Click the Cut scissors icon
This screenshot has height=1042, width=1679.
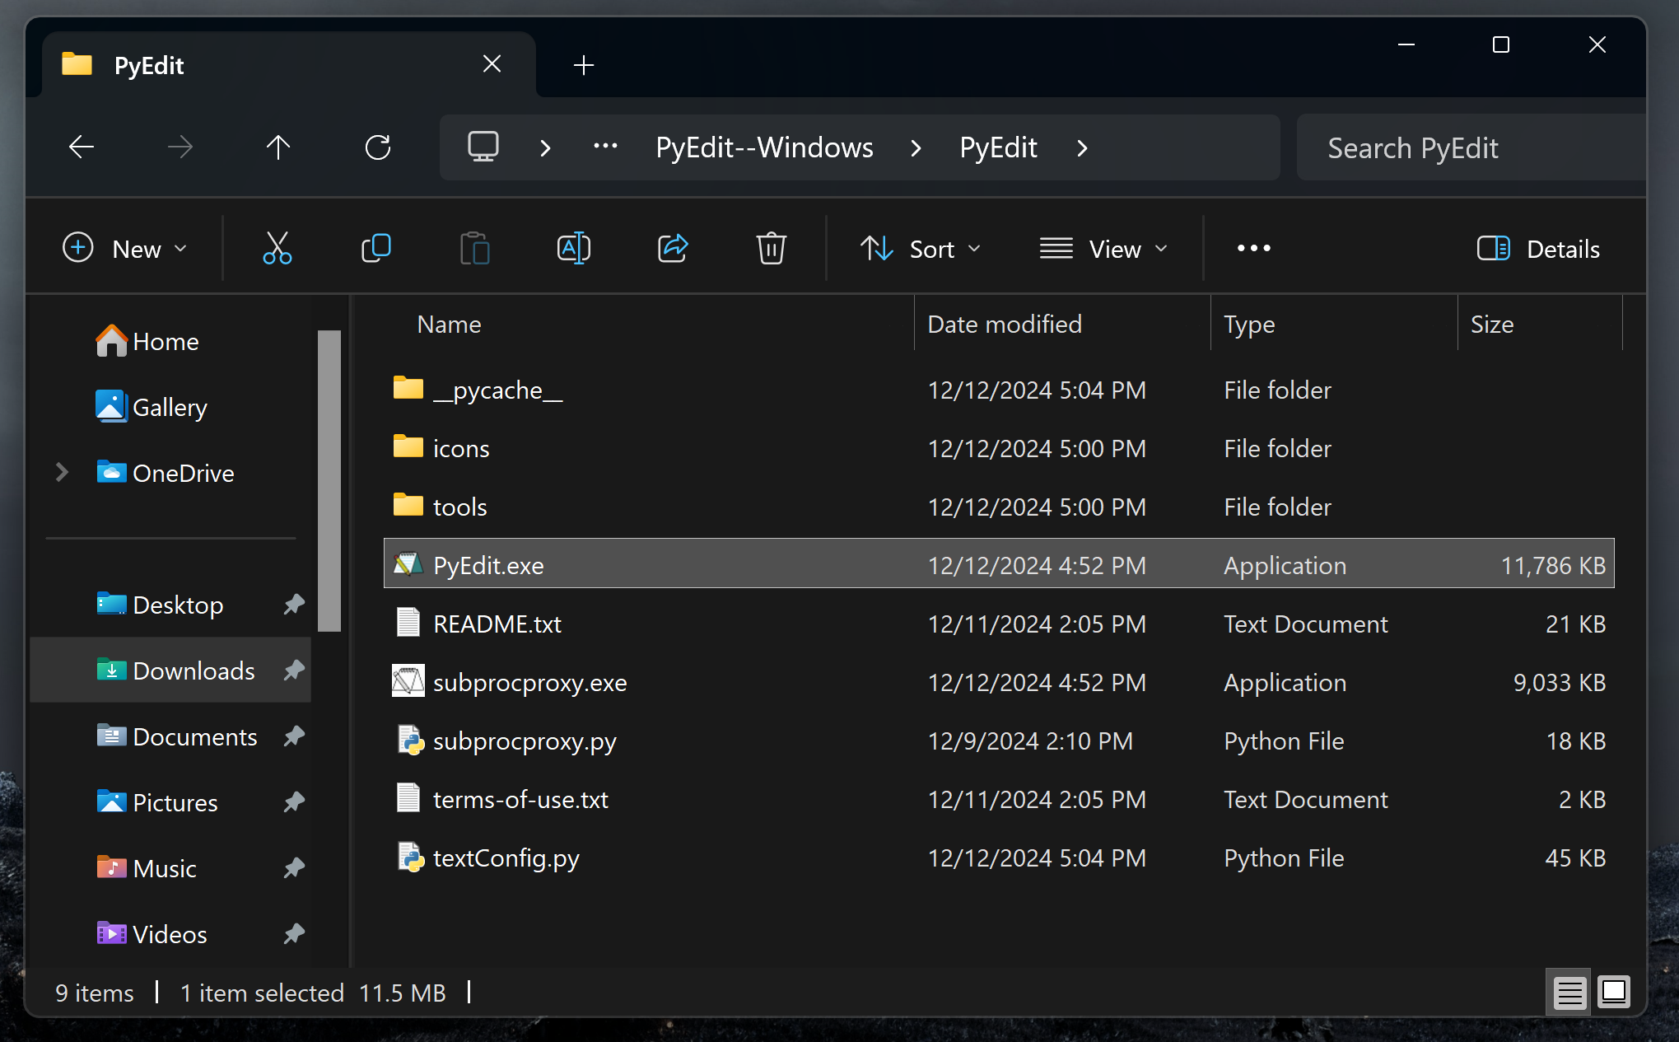pos(278,248)
